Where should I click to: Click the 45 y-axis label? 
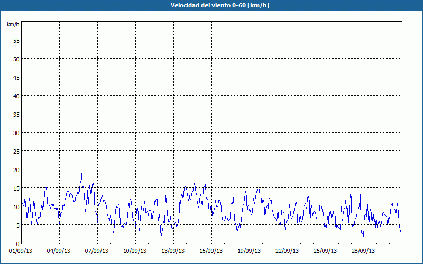click(16, 77)
